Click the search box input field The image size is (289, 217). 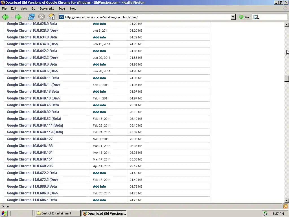[273, 17]
